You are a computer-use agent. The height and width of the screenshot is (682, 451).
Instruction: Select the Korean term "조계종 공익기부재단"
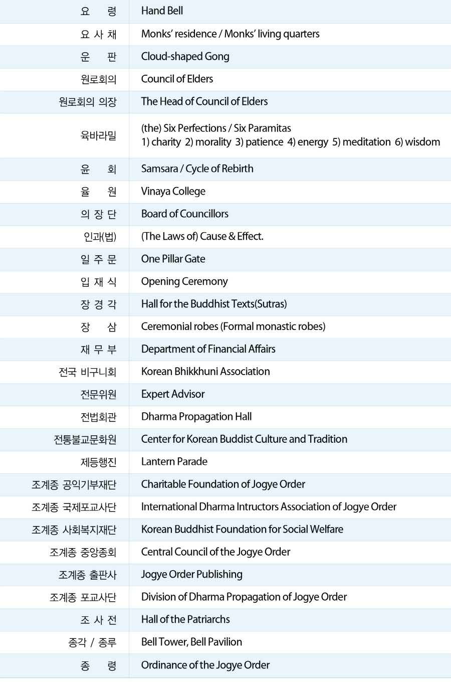(74, 485)
